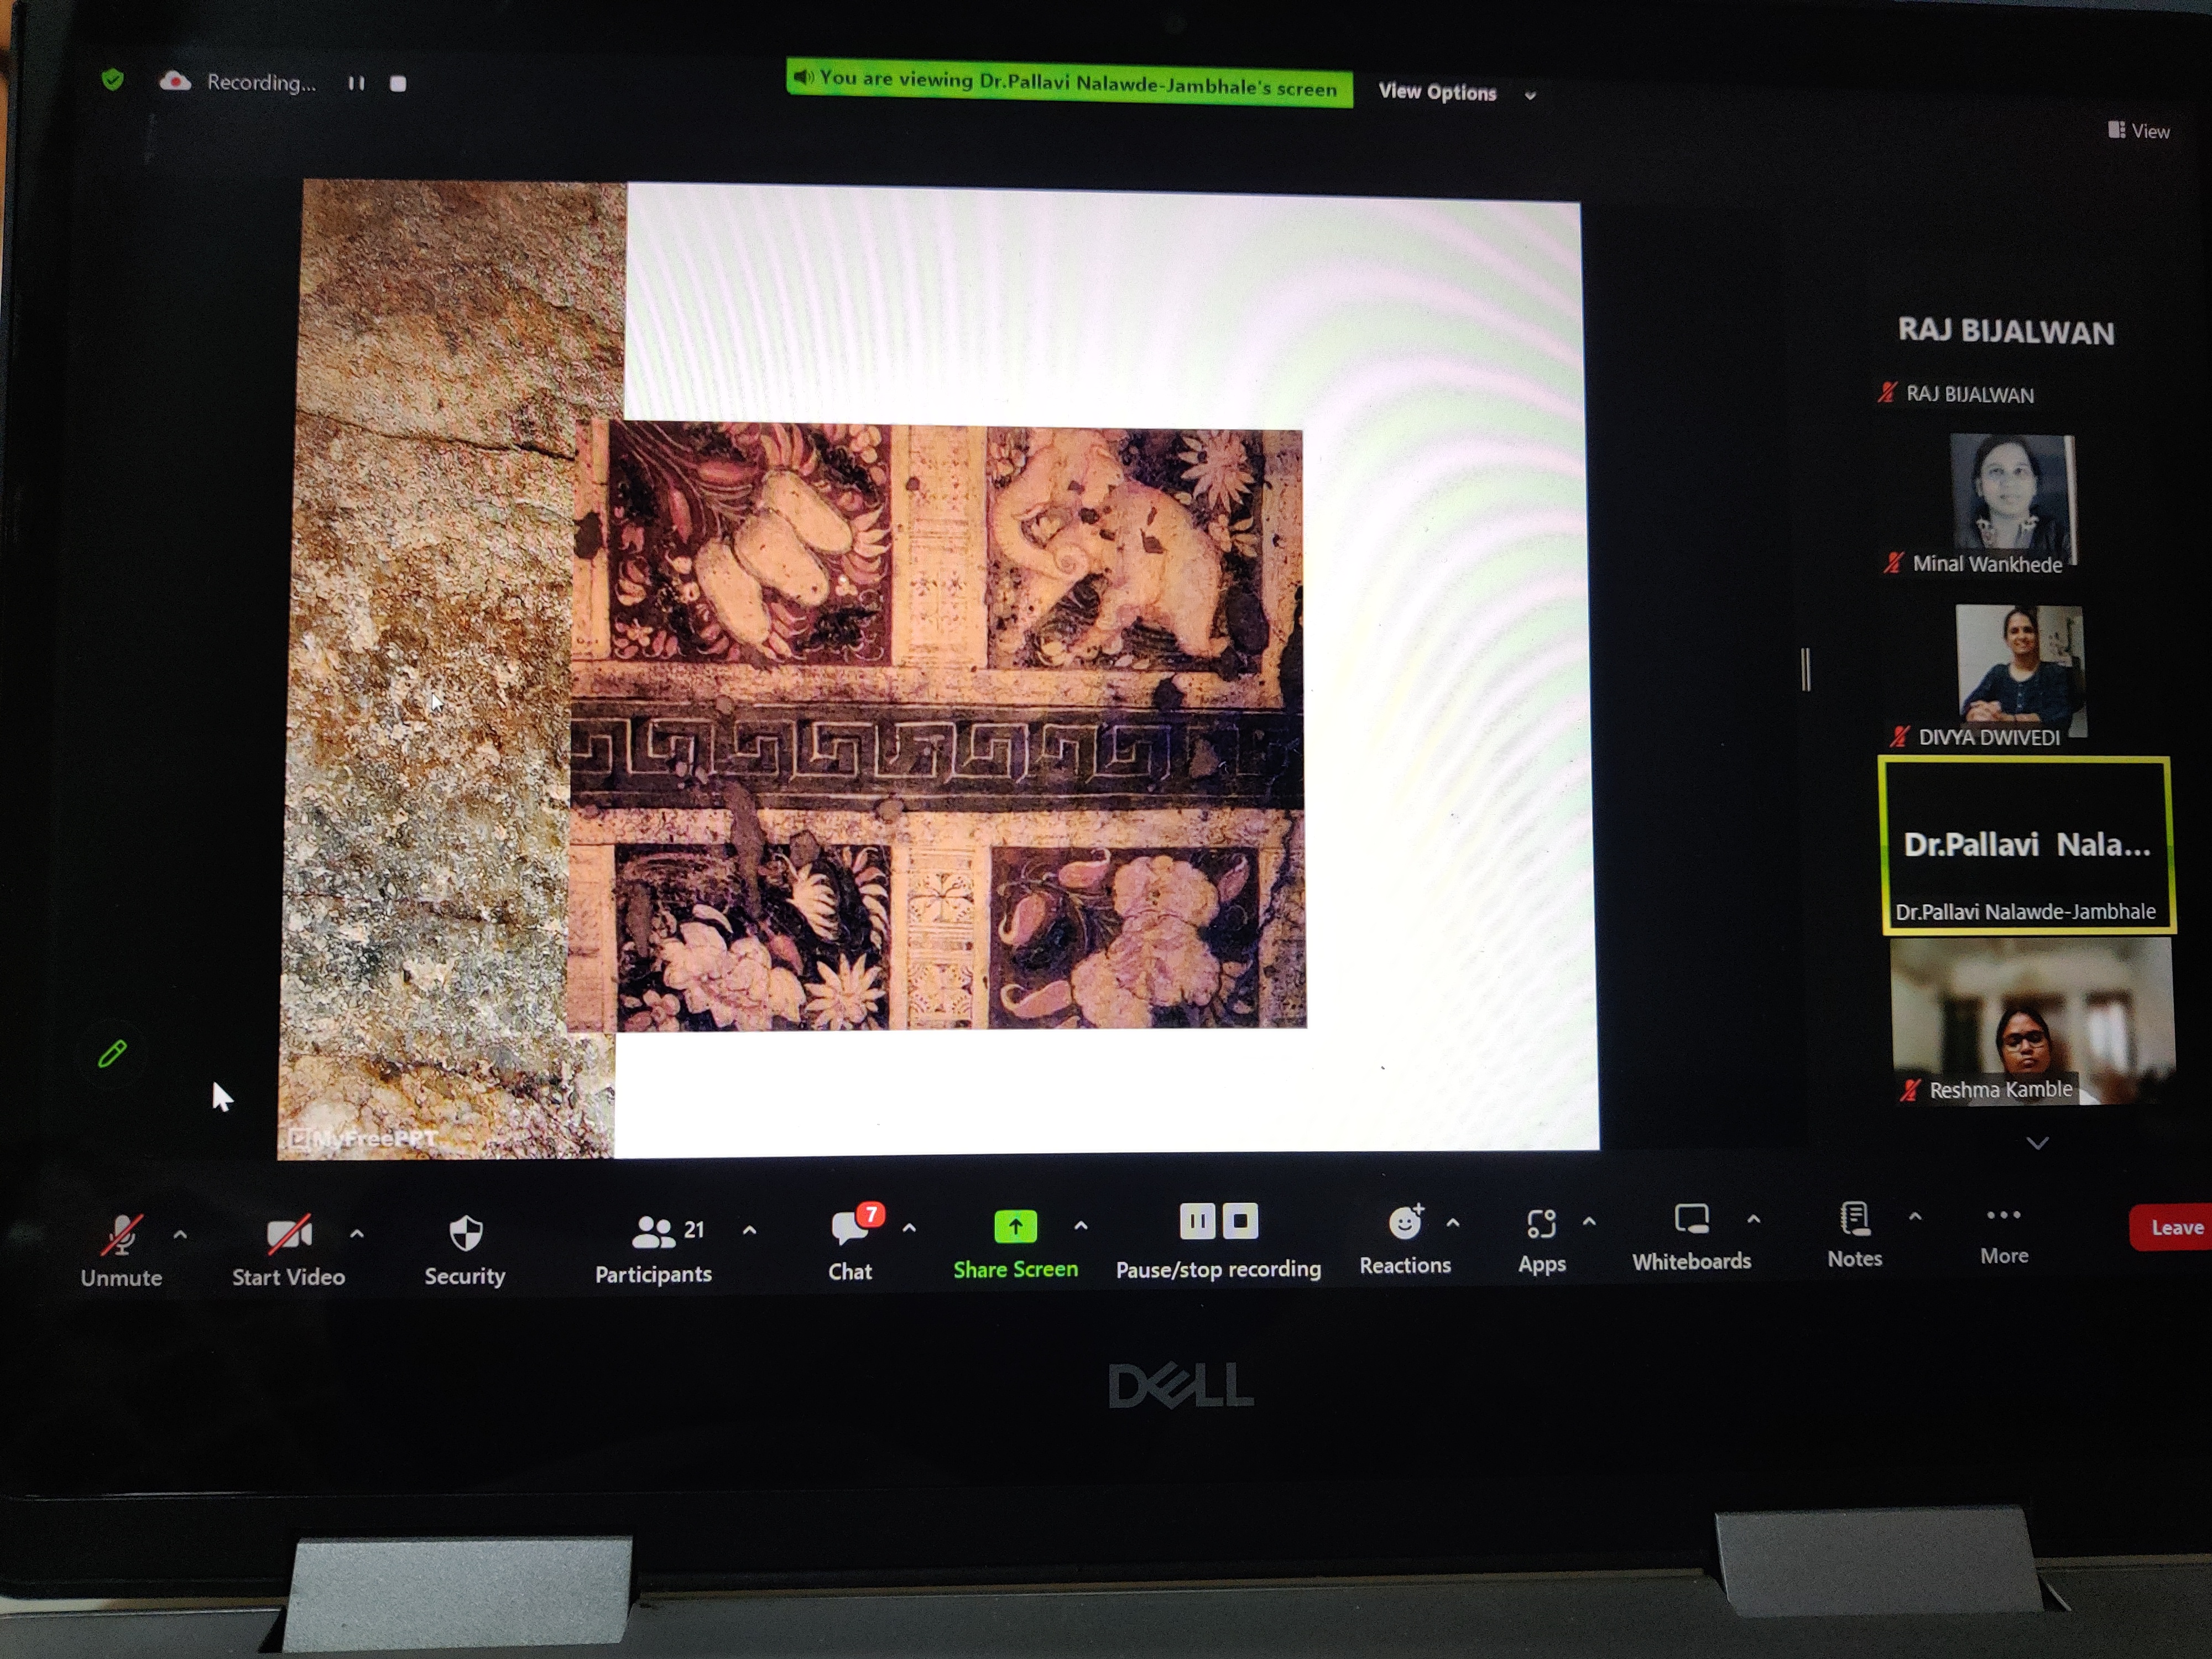Open the Reactions smiley menu
This screenshot has height=1659, width=2212.
1405,1240
